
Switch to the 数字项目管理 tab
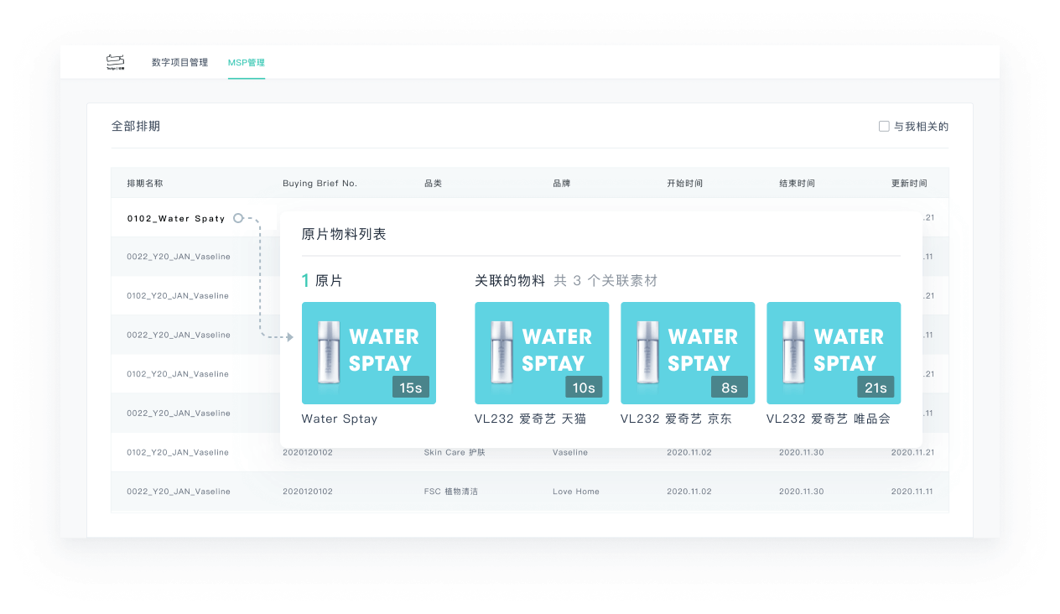(x=179, y=63)
